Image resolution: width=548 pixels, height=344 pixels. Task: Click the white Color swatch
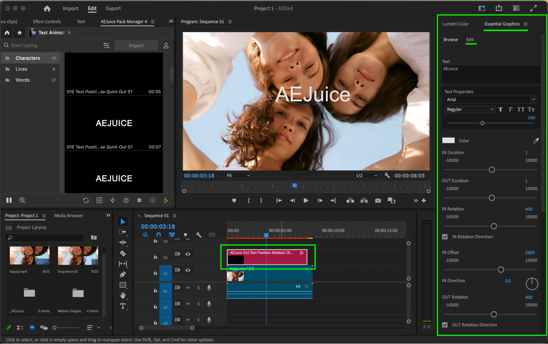pos(448,140)
